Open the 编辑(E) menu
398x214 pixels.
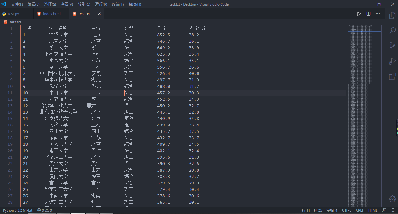pos(33,4)
